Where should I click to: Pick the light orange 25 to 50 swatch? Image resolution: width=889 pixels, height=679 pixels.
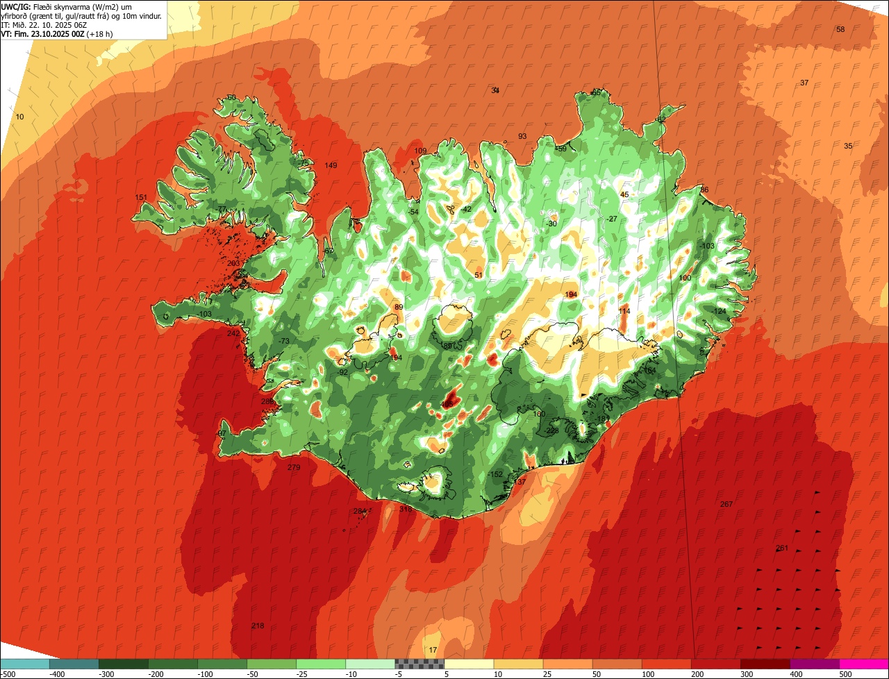pyautogui.click(x=567, y=664)
